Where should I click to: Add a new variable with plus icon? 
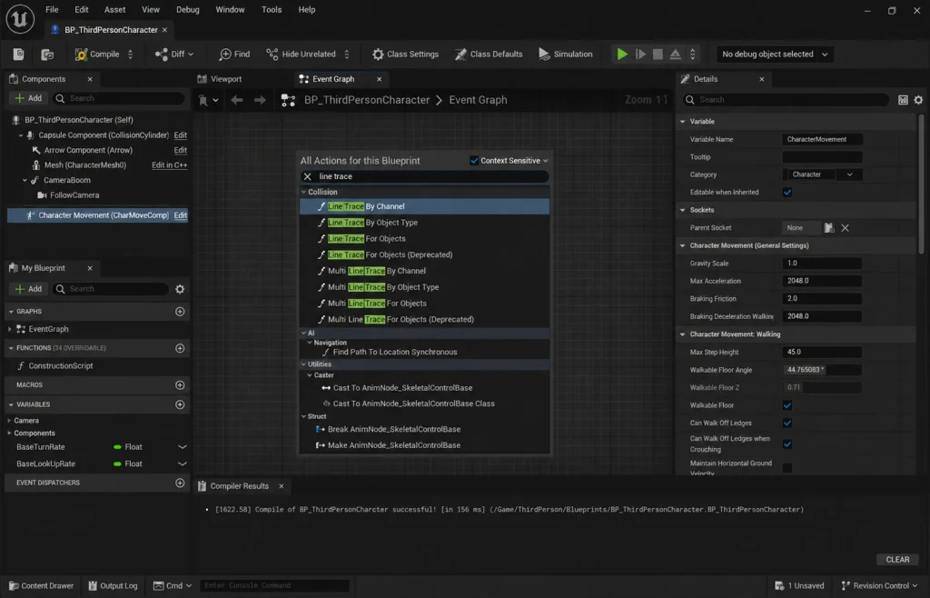(180, 404)
